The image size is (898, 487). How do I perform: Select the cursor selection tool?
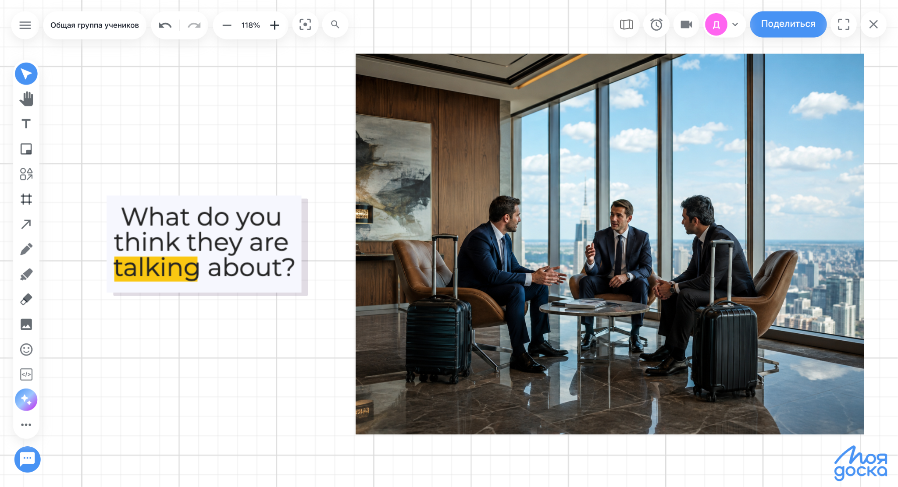(26, 74)
